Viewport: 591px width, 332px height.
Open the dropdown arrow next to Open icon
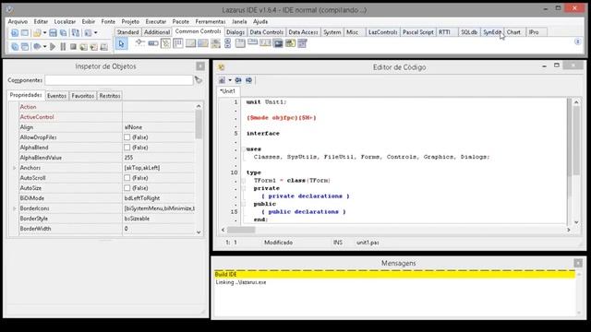(x=44, y=33)
